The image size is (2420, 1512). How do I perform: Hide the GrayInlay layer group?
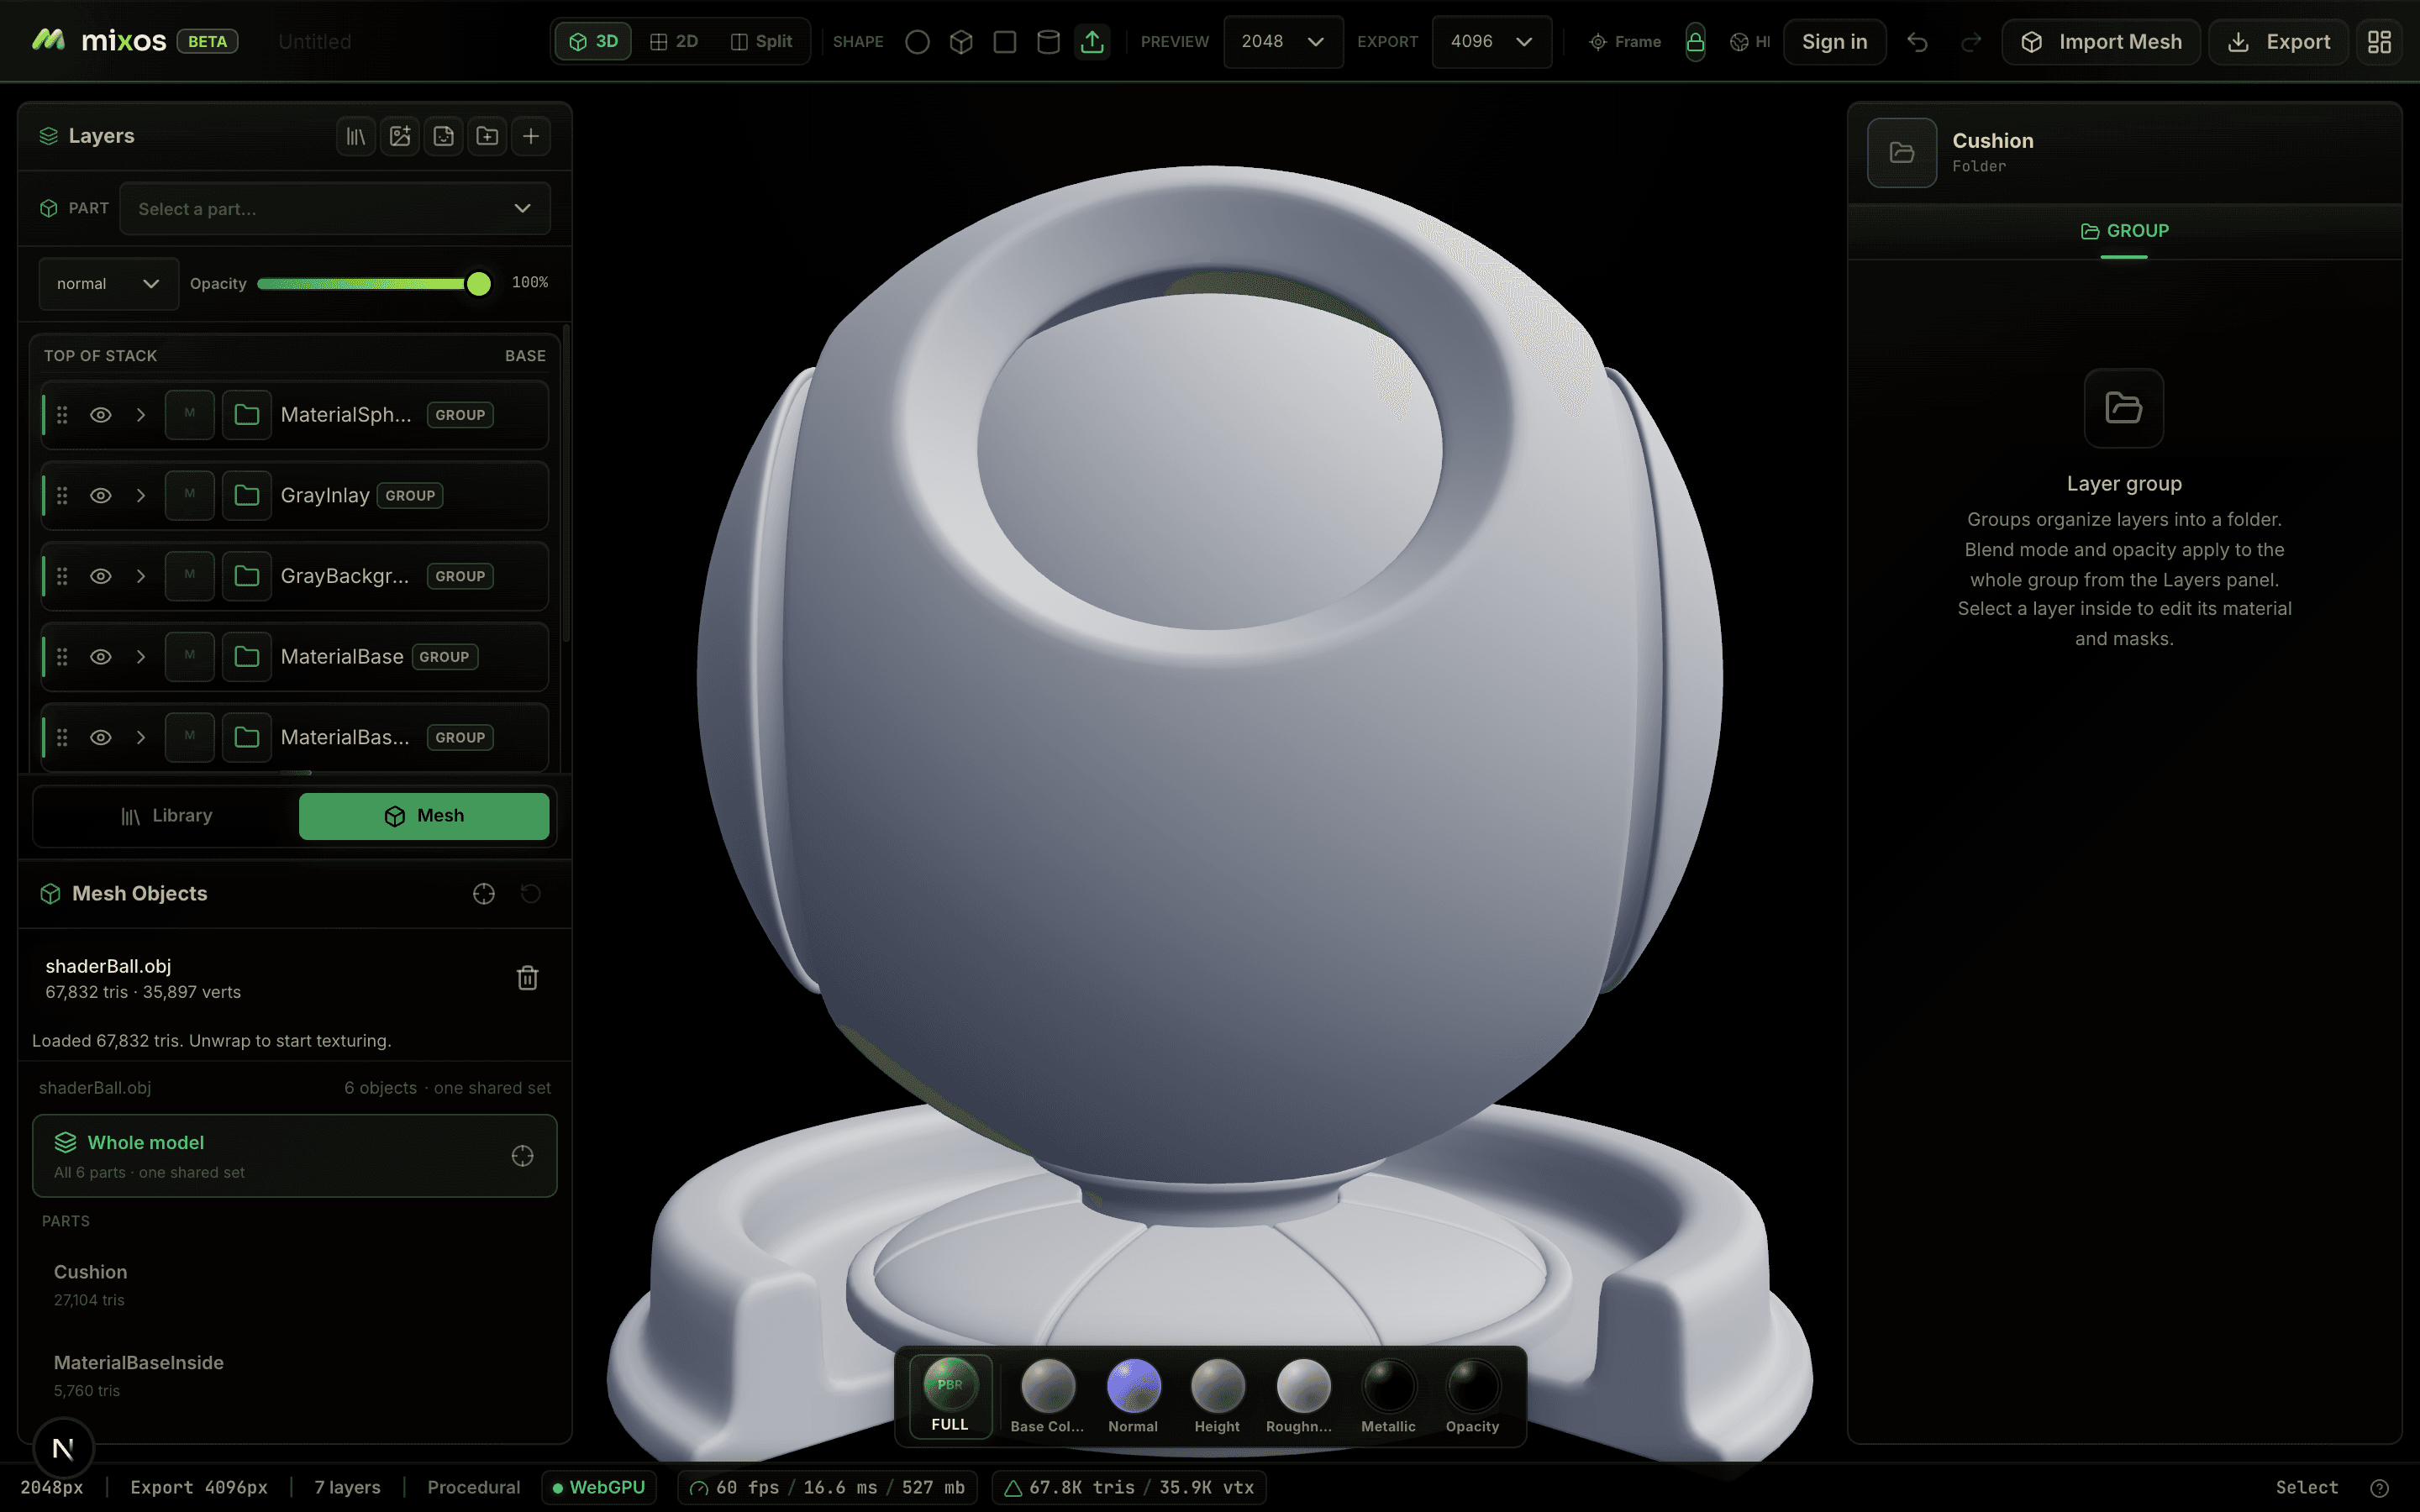[x=101, y=496]
